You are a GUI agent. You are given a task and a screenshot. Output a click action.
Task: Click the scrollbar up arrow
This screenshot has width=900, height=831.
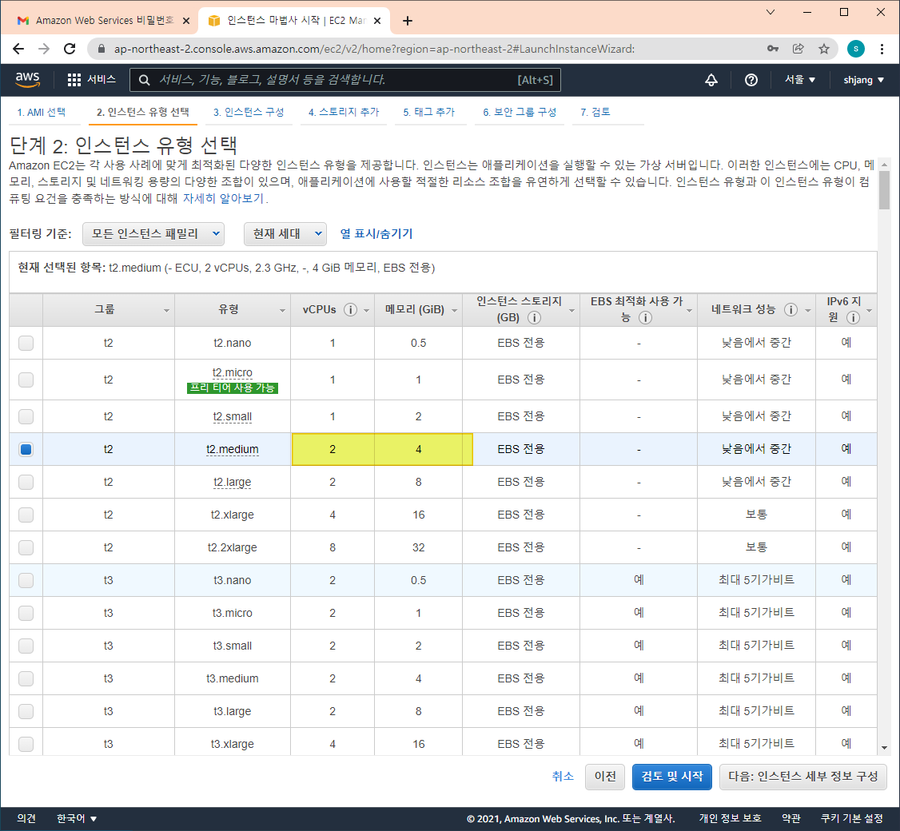pos(884,164)
